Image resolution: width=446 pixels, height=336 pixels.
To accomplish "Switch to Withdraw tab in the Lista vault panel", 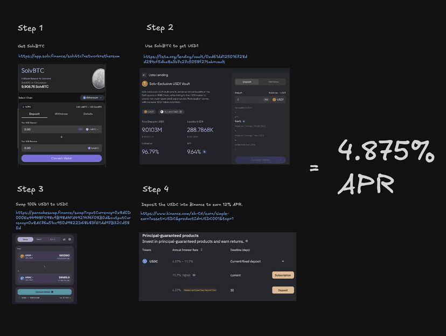I will 273,82.
